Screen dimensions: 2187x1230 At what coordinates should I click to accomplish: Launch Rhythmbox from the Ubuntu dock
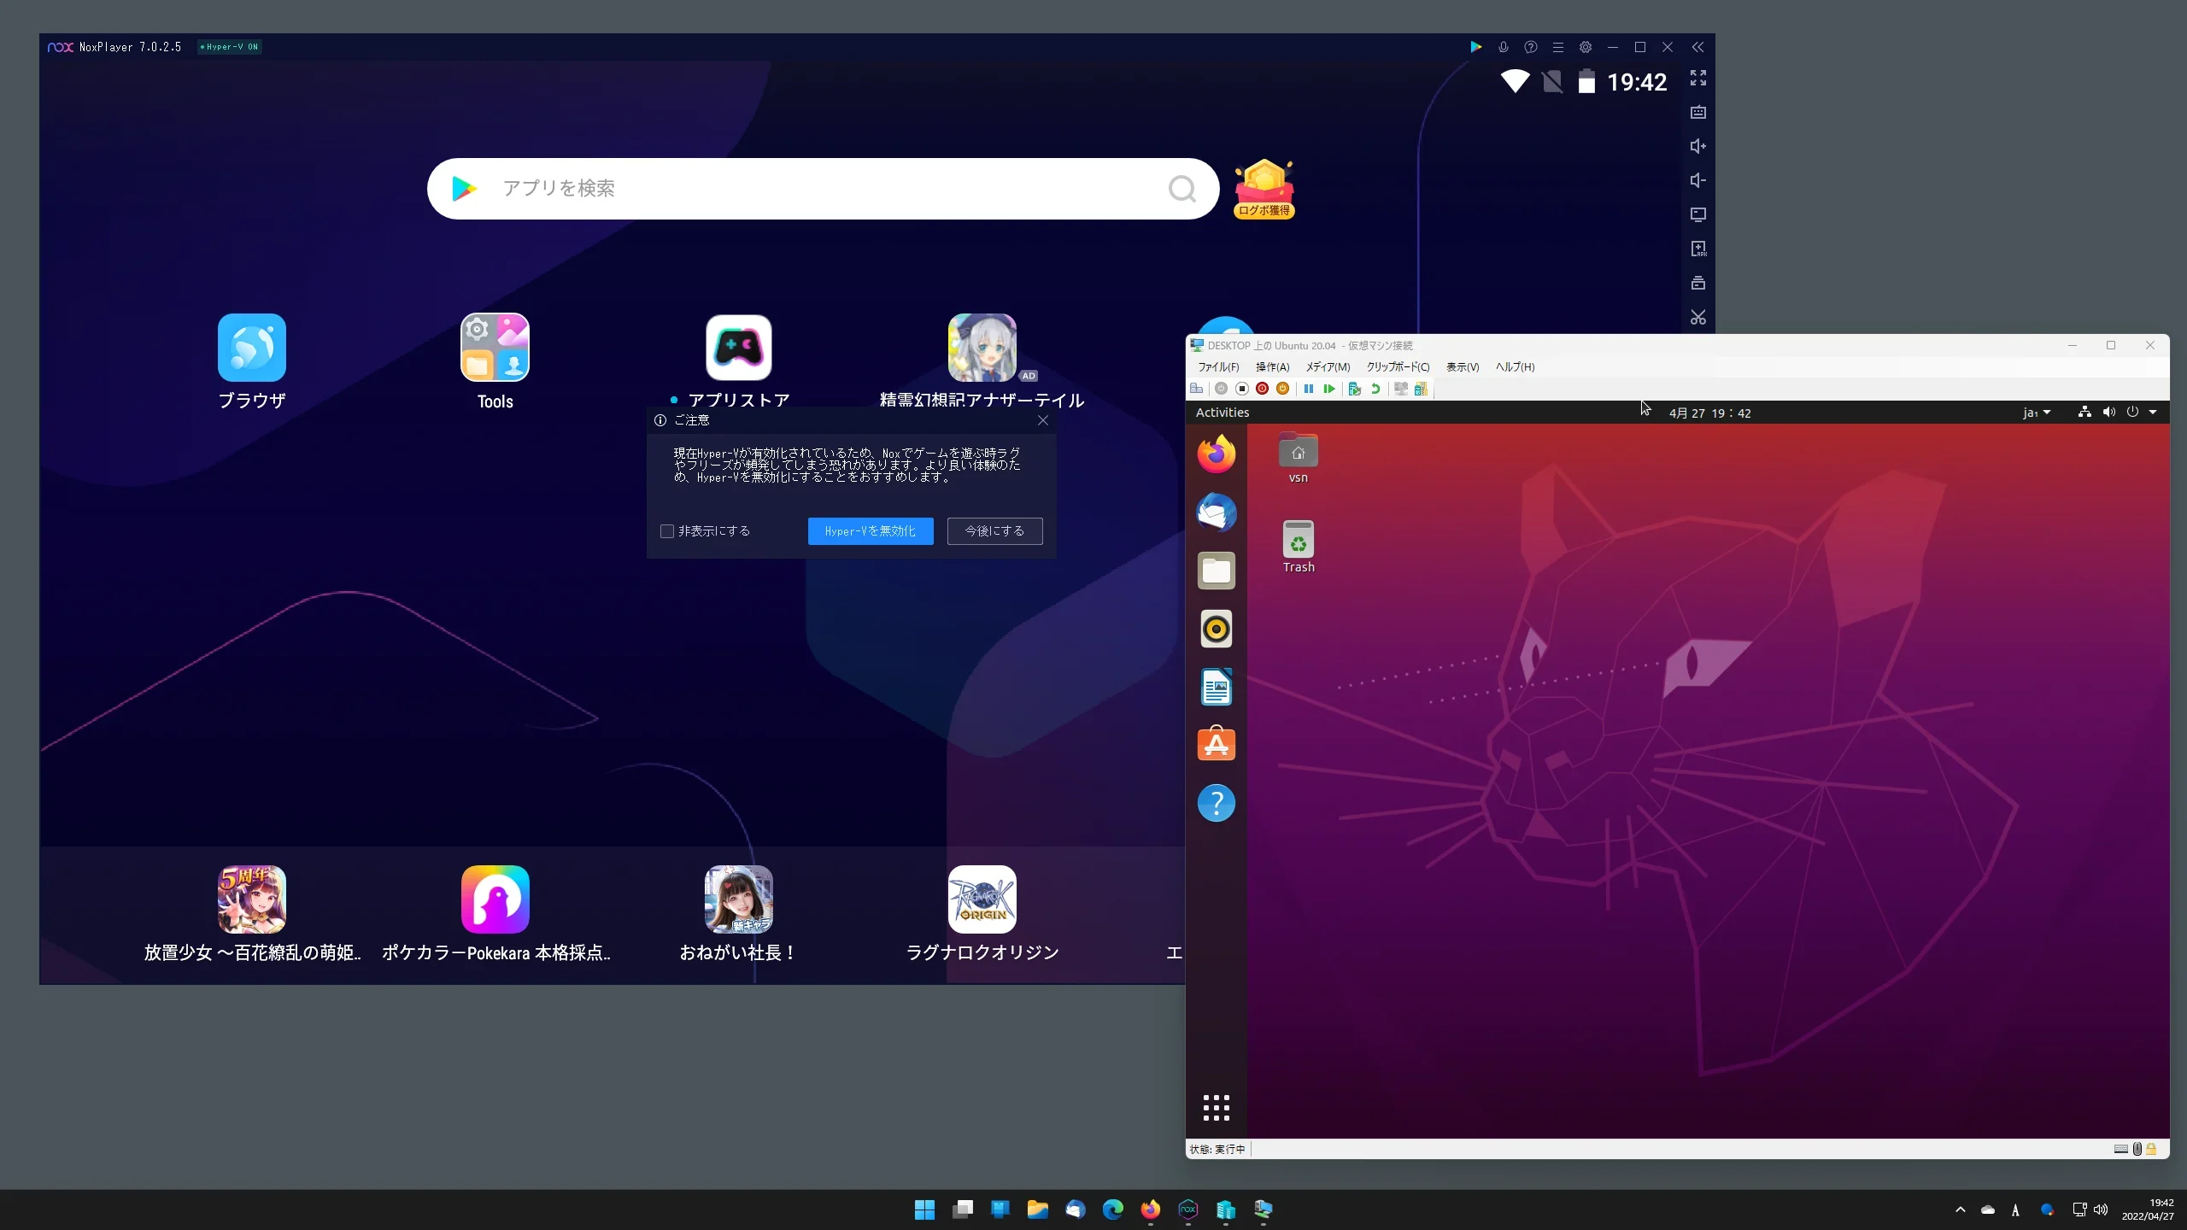(1217, 629)
